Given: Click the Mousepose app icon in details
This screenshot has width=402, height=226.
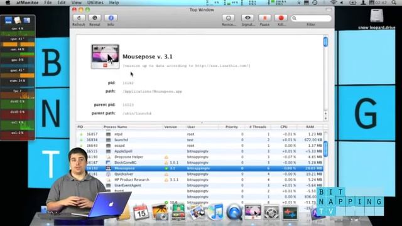Looking at the screenshot, I should 105,56.
